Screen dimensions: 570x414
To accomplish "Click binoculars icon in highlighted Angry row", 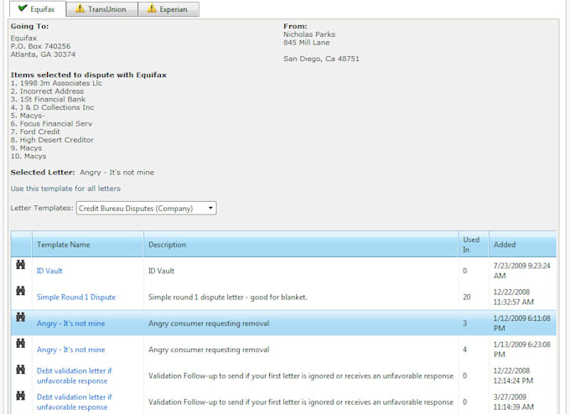I will (x=21, y=317).
